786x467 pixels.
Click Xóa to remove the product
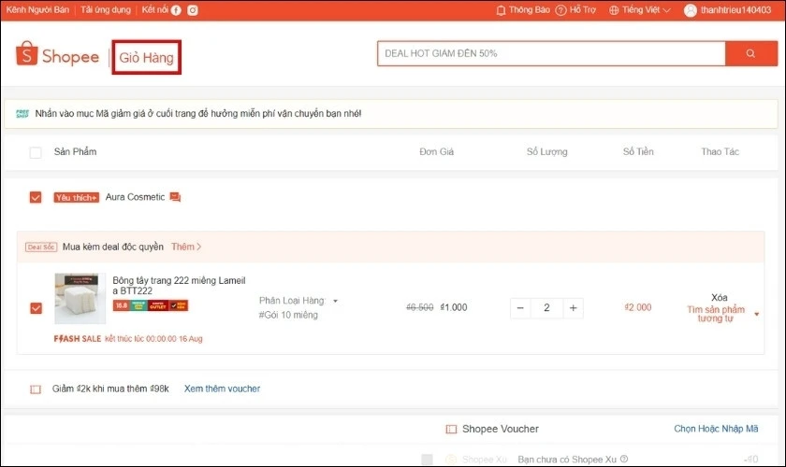pyautogui.click(x=720, y=297)
